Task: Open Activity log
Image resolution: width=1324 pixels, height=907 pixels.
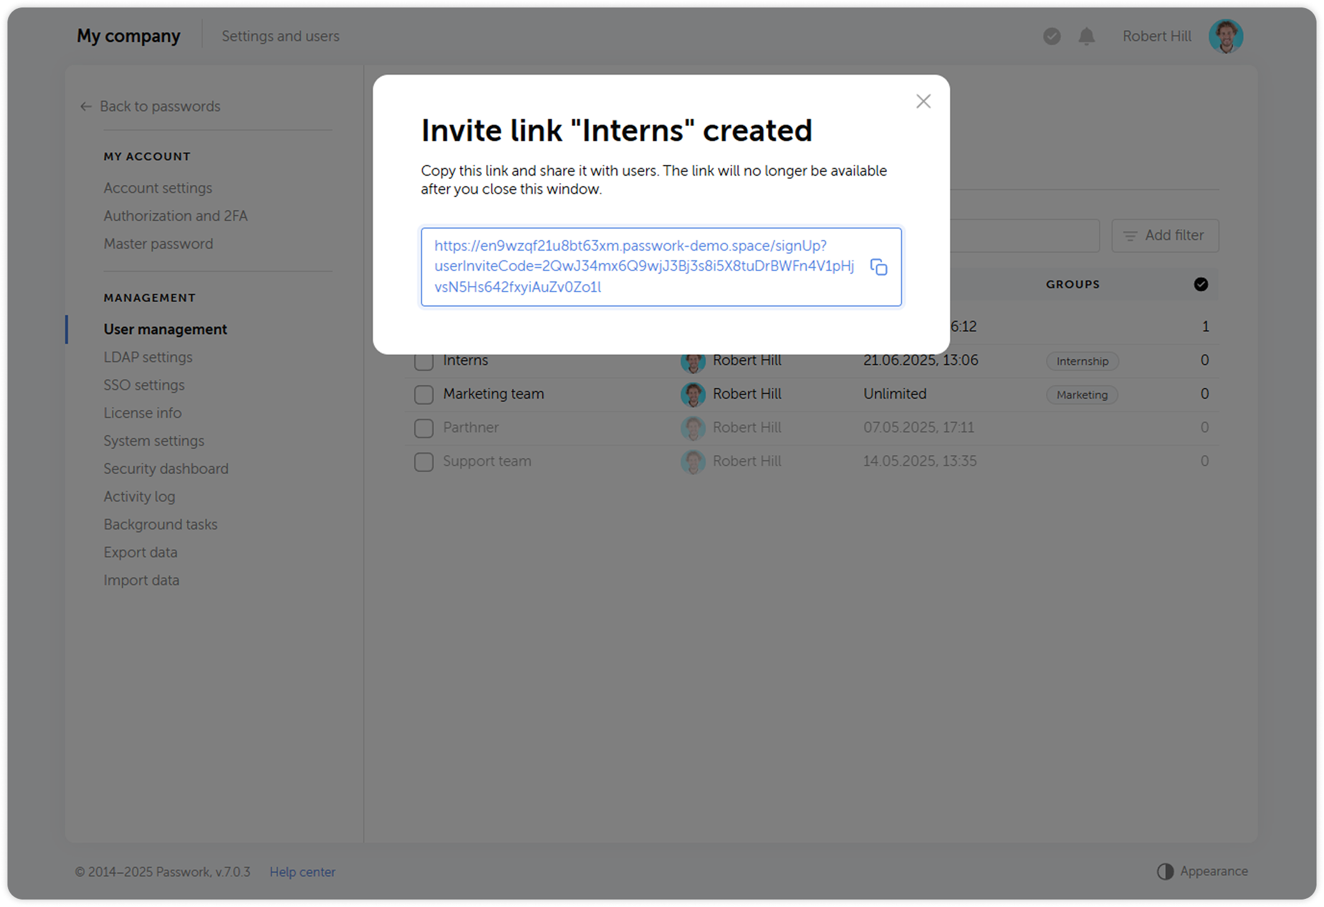Action: coord(139,496)
